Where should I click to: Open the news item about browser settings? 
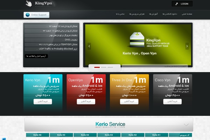pyautogui.click(x=51, y=35)
